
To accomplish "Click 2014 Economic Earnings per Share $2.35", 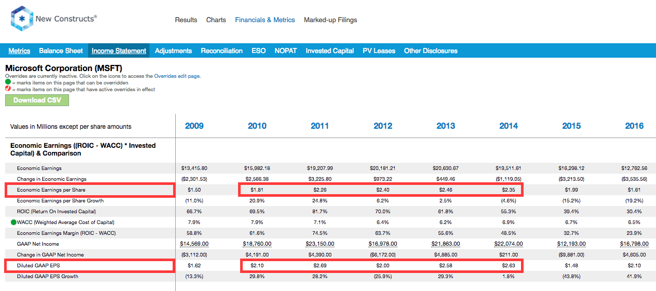I will click(509, 190).
